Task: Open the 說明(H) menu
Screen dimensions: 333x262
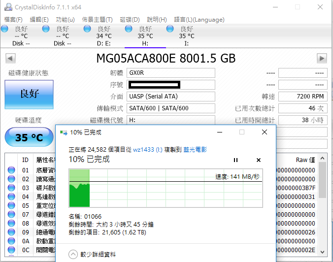Action: (157, 20)
